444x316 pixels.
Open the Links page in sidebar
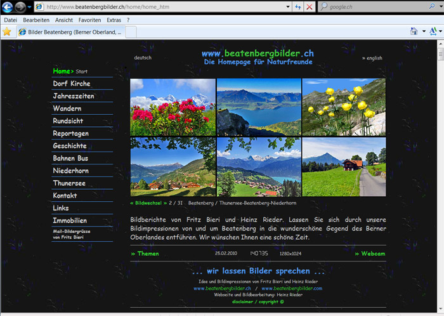[x=61, y=208]
